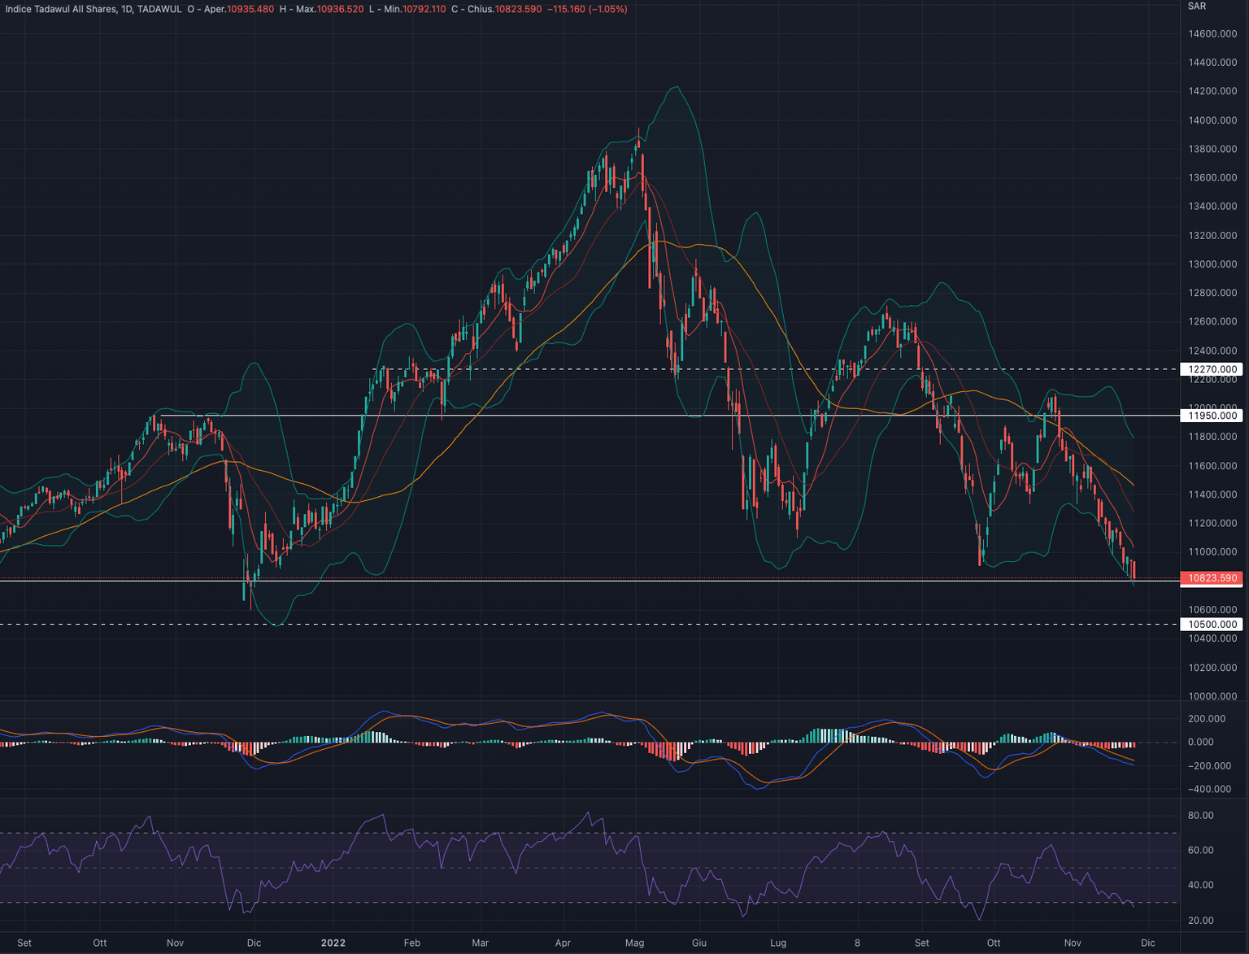Click the Feb label on time axis

coord(411,943)
